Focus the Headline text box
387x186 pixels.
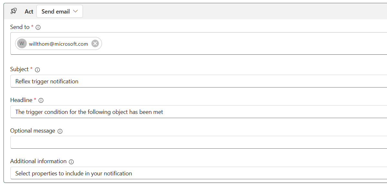coord(193,112)
